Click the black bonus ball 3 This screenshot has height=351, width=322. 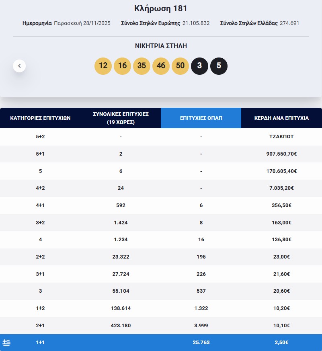tap(199, 66)
